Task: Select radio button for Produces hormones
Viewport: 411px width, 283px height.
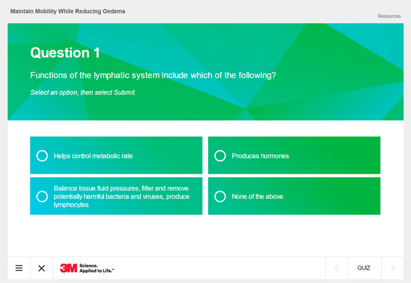Action: point(220,156)
